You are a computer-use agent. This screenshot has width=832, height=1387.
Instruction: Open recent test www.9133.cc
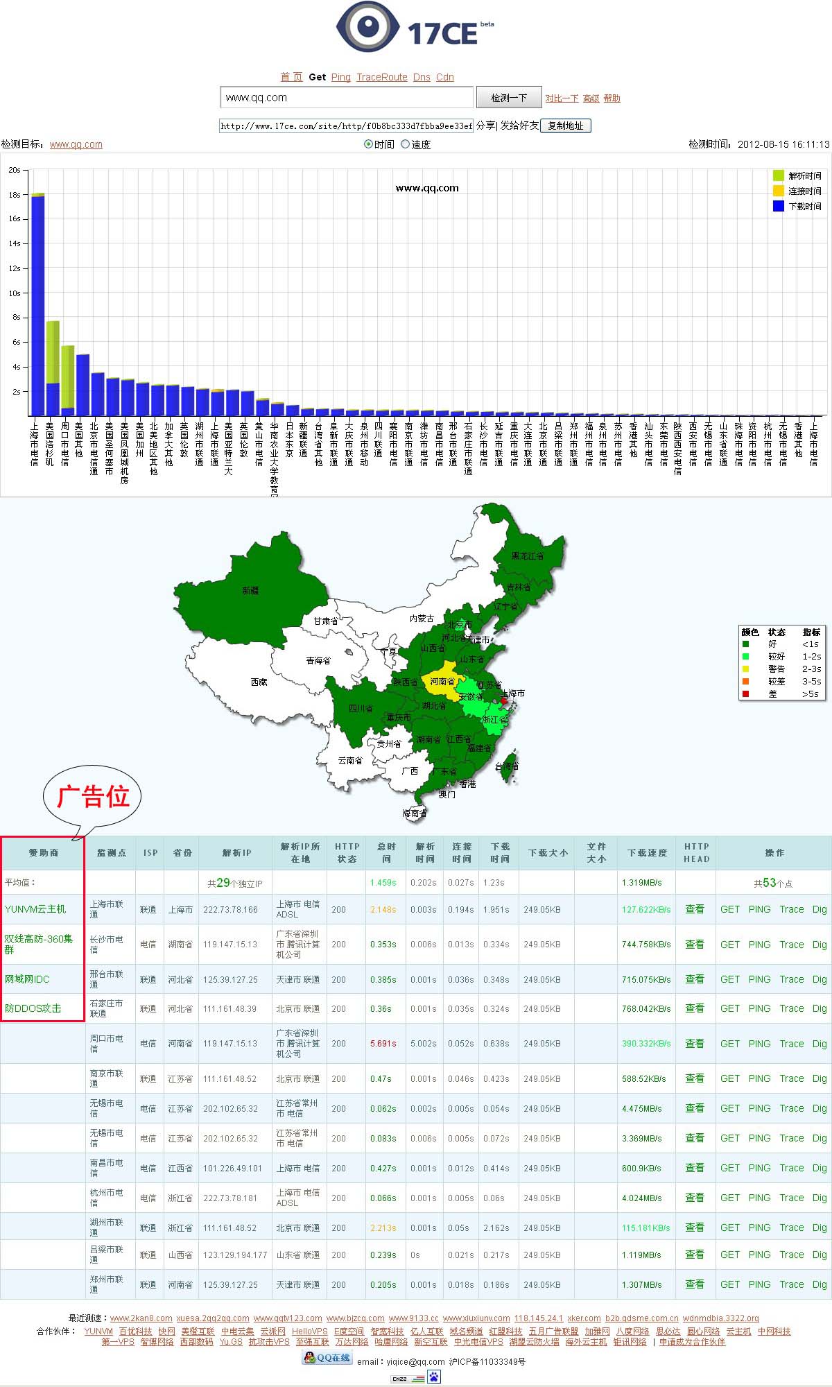414,1318
